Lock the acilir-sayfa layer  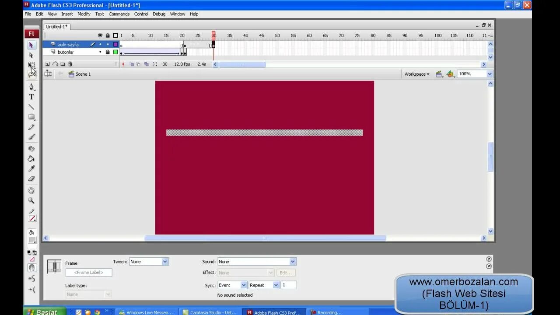click(x=108, y=44)
